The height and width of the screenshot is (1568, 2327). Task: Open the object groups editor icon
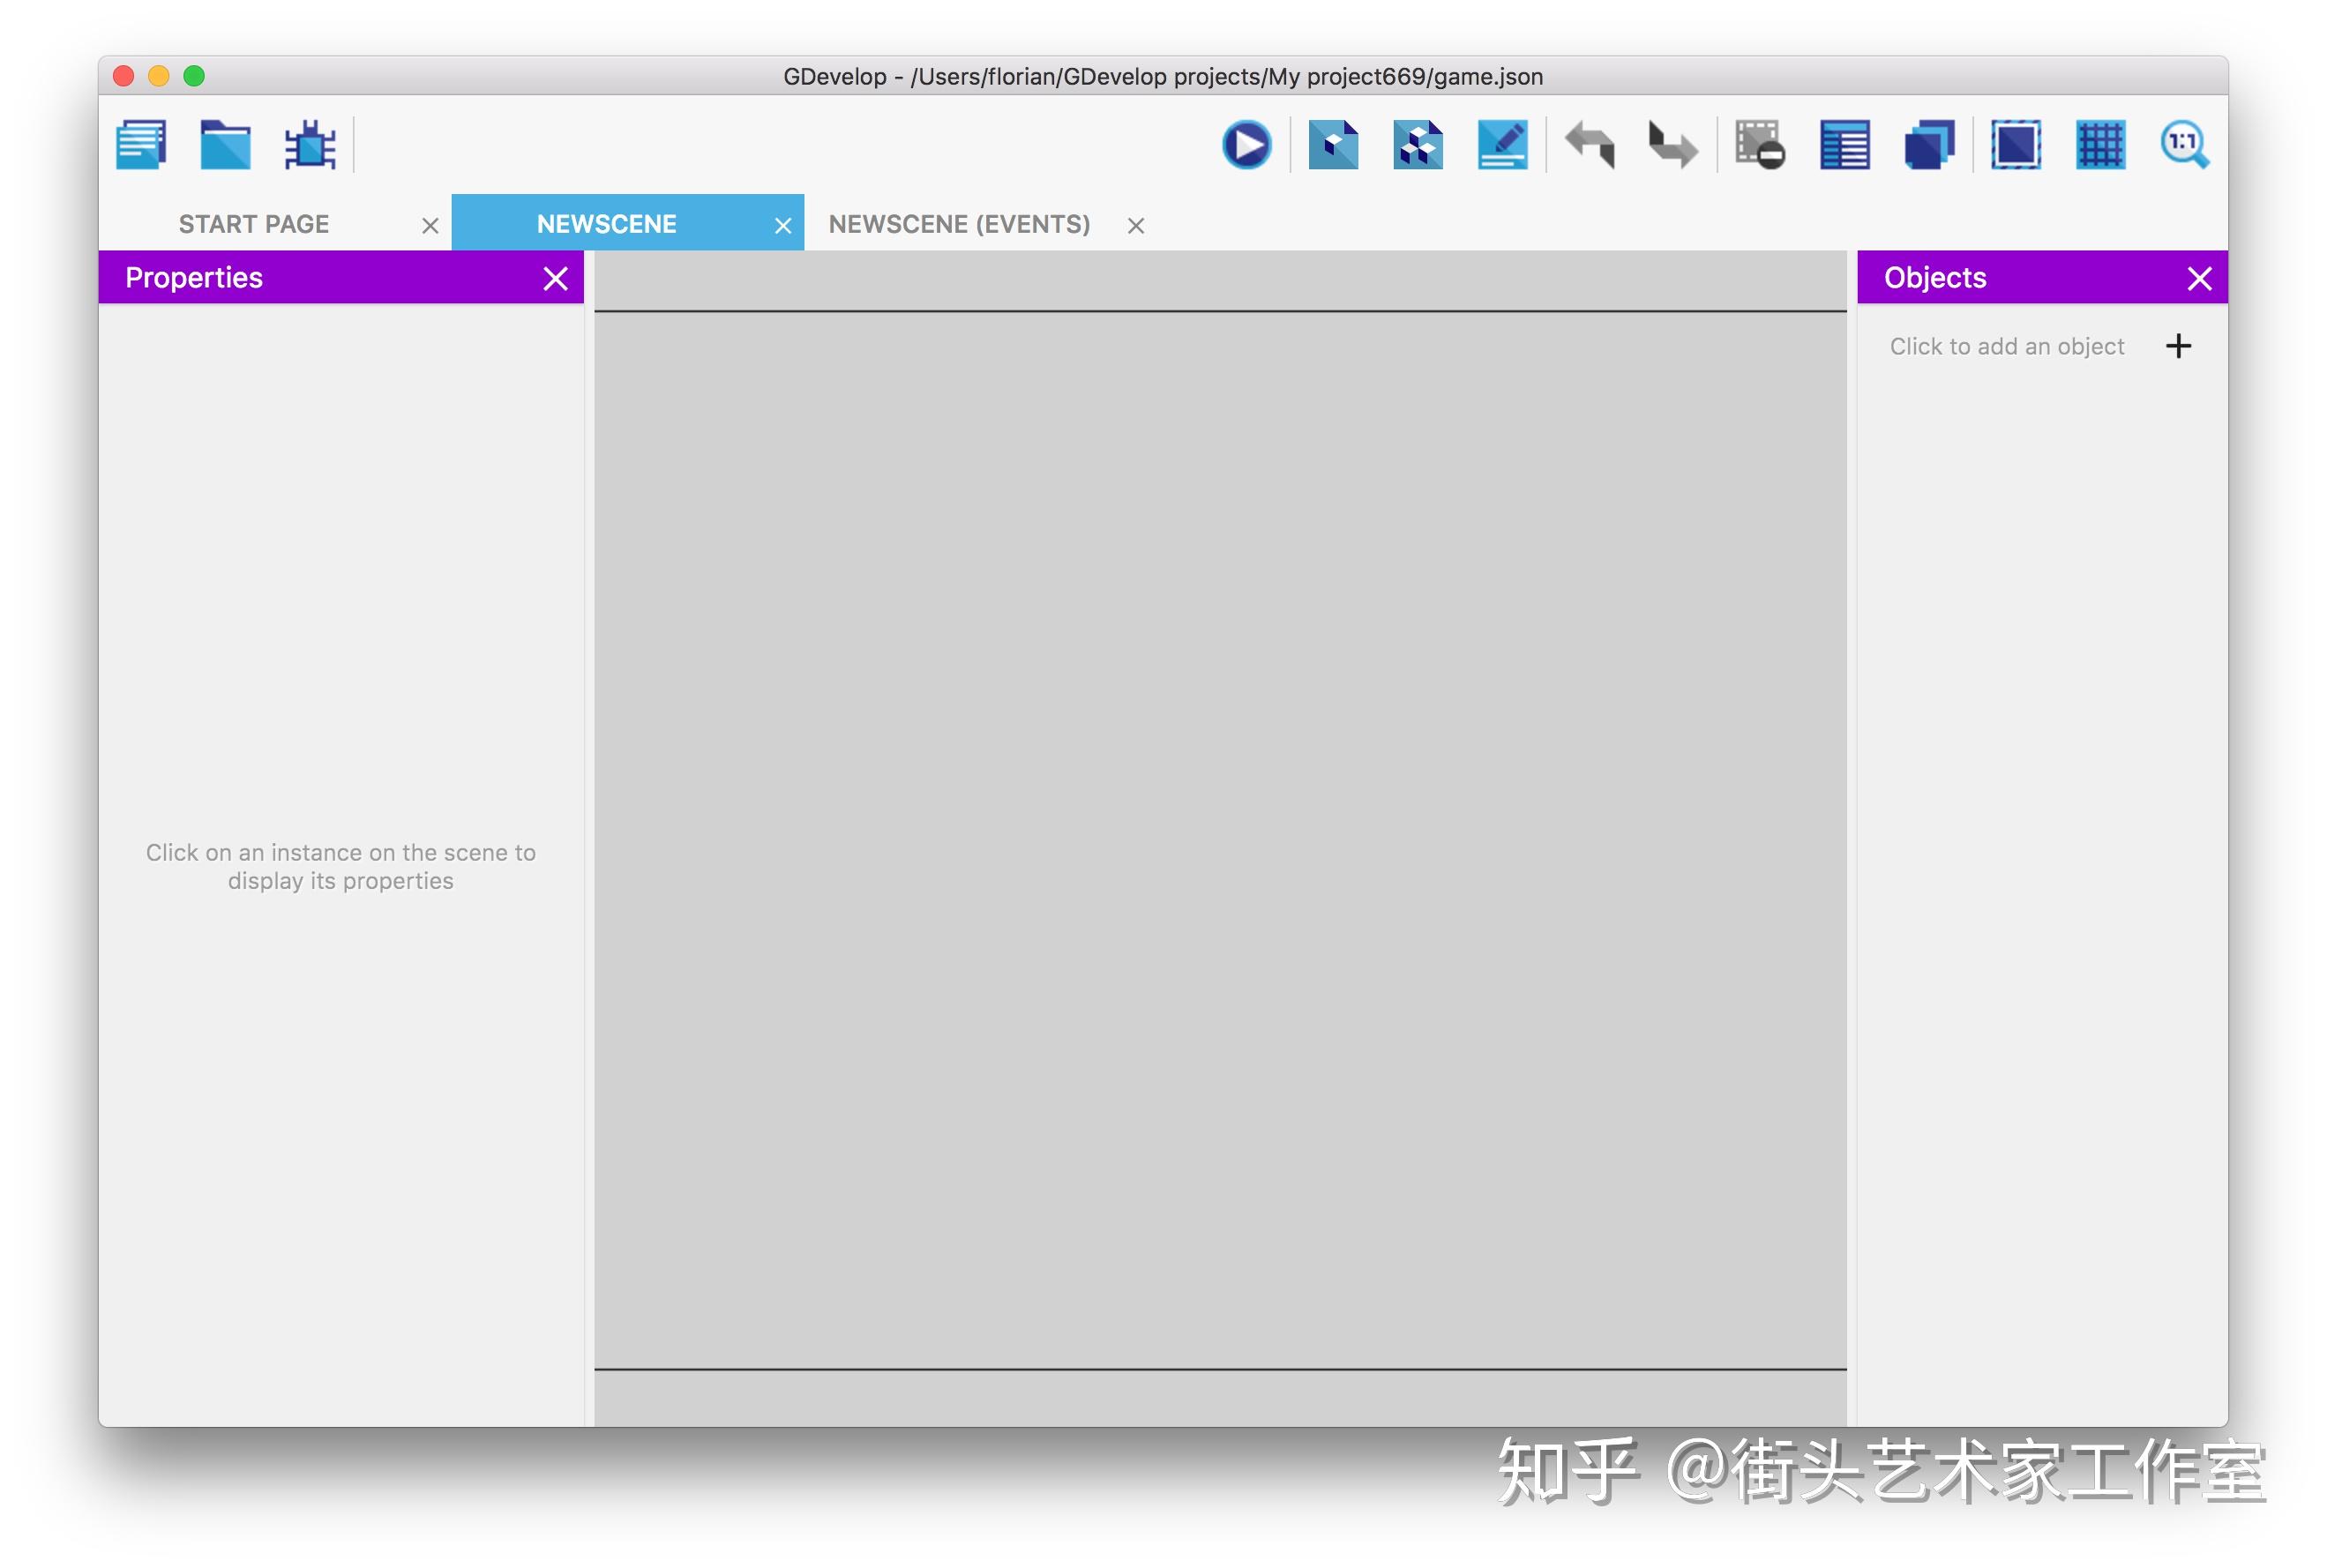[x=1417, y=145]
